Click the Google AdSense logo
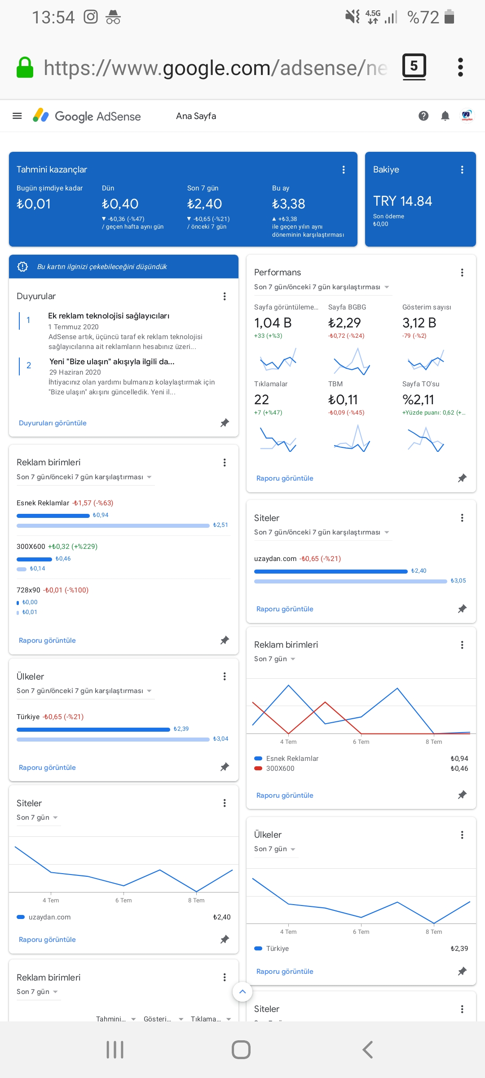This screenshot has height=1078, width=485. pos(87,116)
